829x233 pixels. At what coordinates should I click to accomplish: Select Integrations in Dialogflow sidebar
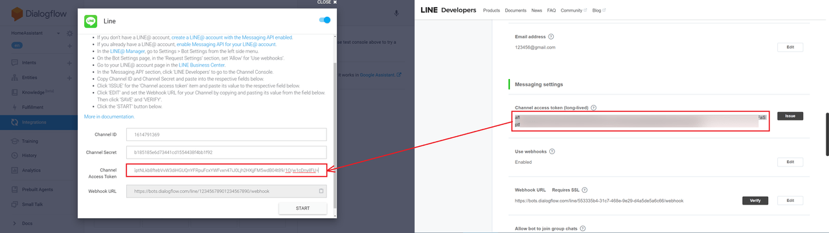tap(39, 122)
